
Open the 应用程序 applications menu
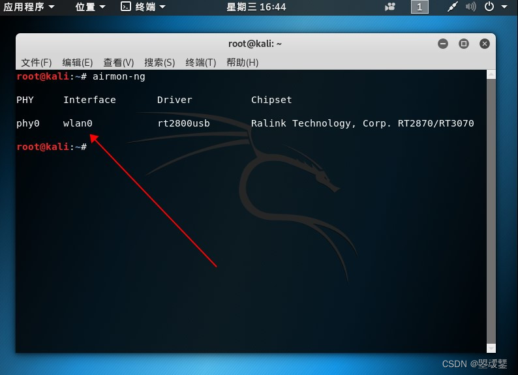[x=29, y=7]
